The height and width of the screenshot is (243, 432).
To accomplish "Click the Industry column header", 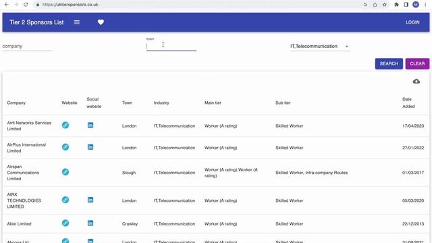I will (x=161, y=103).
